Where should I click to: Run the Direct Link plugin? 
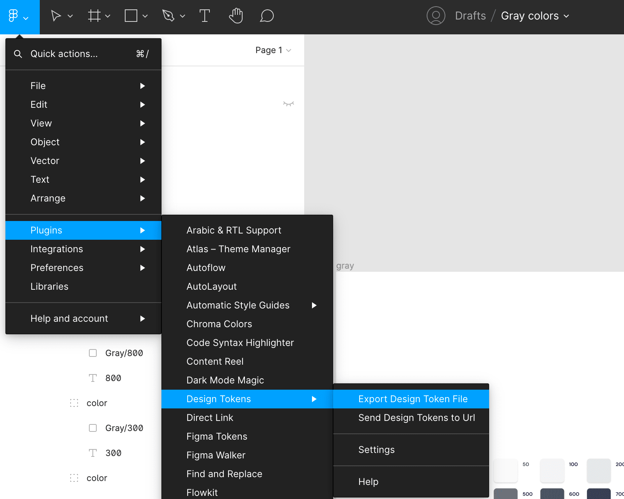(x=247, y=418)
